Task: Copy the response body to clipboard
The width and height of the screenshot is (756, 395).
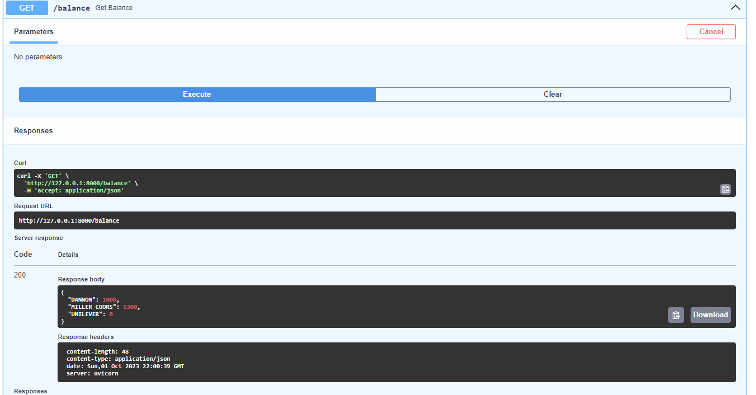Action: pyautogui.click(x=676, y=314)
